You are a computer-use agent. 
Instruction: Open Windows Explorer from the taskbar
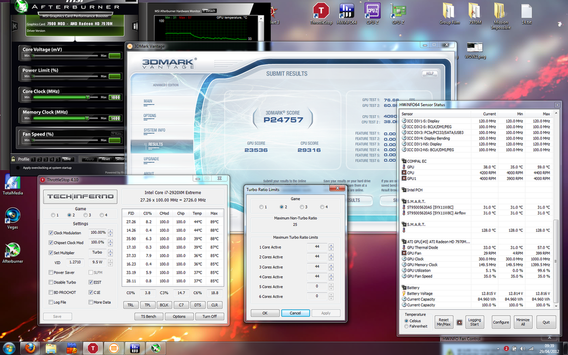coord(51,349)
